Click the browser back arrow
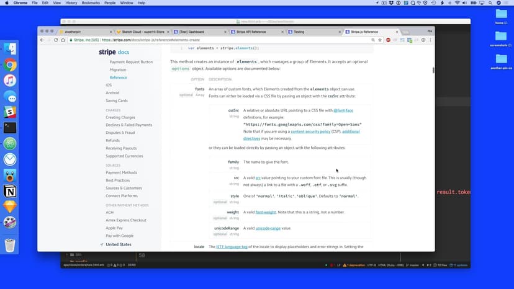The width and height of the screenshot is (514, 289). [x=42, y=40]
